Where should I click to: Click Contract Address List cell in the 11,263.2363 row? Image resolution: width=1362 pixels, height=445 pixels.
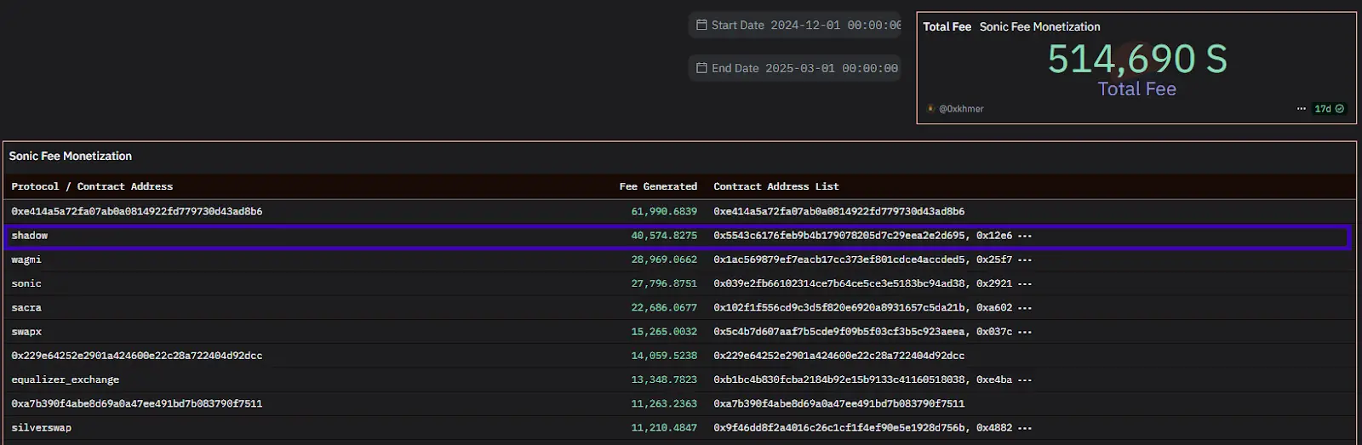coord(839,403)
